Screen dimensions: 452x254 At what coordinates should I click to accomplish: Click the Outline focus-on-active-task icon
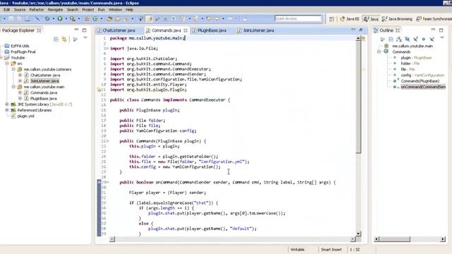point(383,40)
